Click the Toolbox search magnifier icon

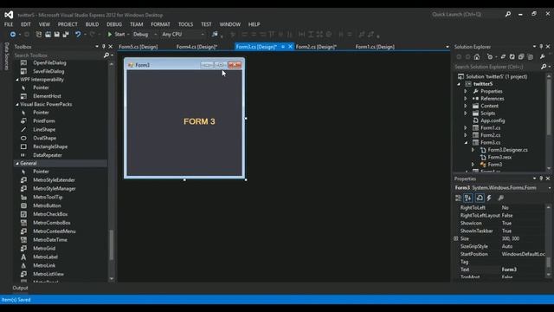pyautogui.click(x=106, y=55)
